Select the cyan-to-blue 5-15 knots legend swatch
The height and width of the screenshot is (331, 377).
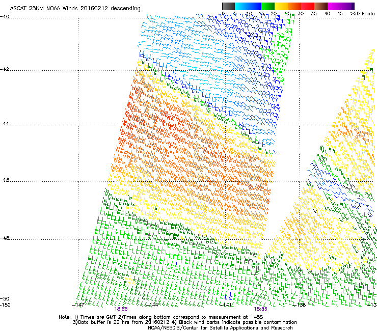(x=248, y=6)
